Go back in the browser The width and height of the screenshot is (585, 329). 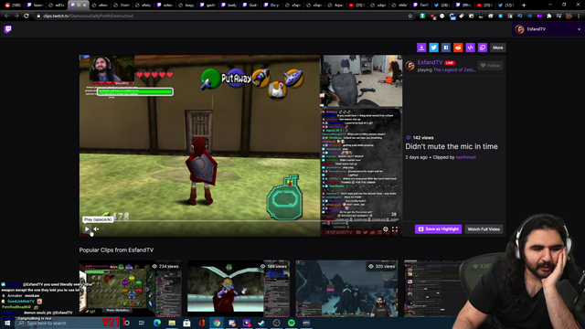pos(6,16)
